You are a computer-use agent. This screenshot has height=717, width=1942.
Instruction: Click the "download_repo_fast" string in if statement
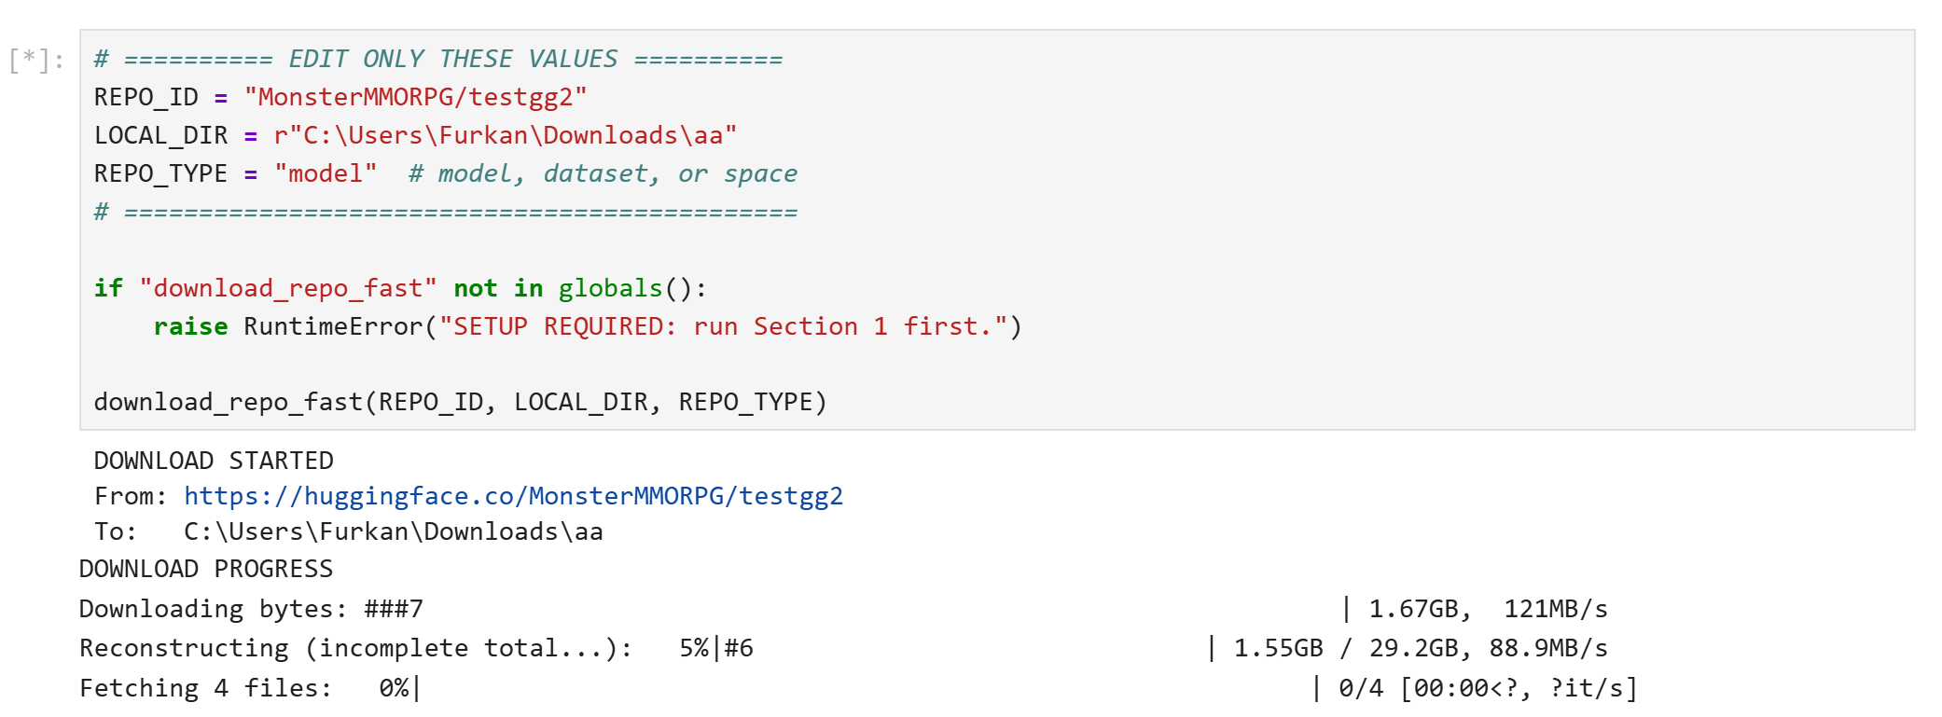point(288,289)
